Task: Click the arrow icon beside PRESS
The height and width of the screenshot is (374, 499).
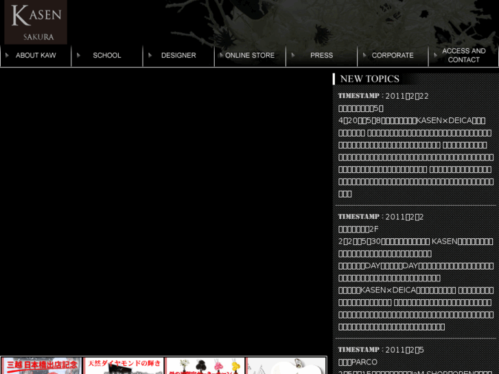Action: click(x=293, y=56)
